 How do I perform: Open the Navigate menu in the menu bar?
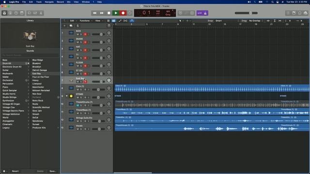49,2
